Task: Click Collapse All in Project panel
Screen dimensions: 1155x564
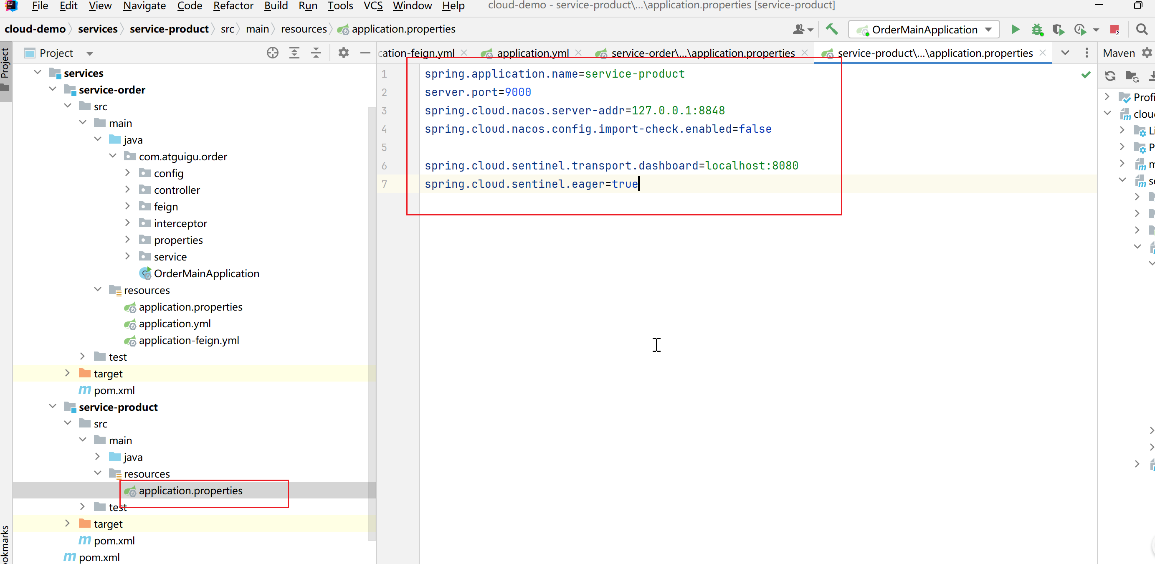Action: pos(316,53)
